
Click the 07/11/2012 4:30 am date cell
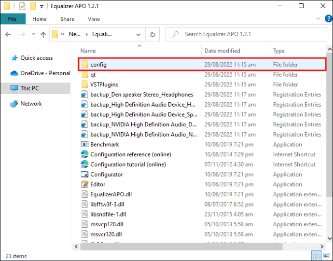229,165
